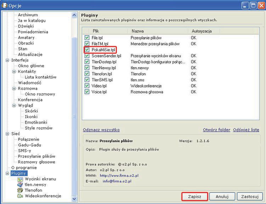Screen dimensions: 266x204
Task: Select Wideokonferencje name in plugin list
Action: pos(146,86)
